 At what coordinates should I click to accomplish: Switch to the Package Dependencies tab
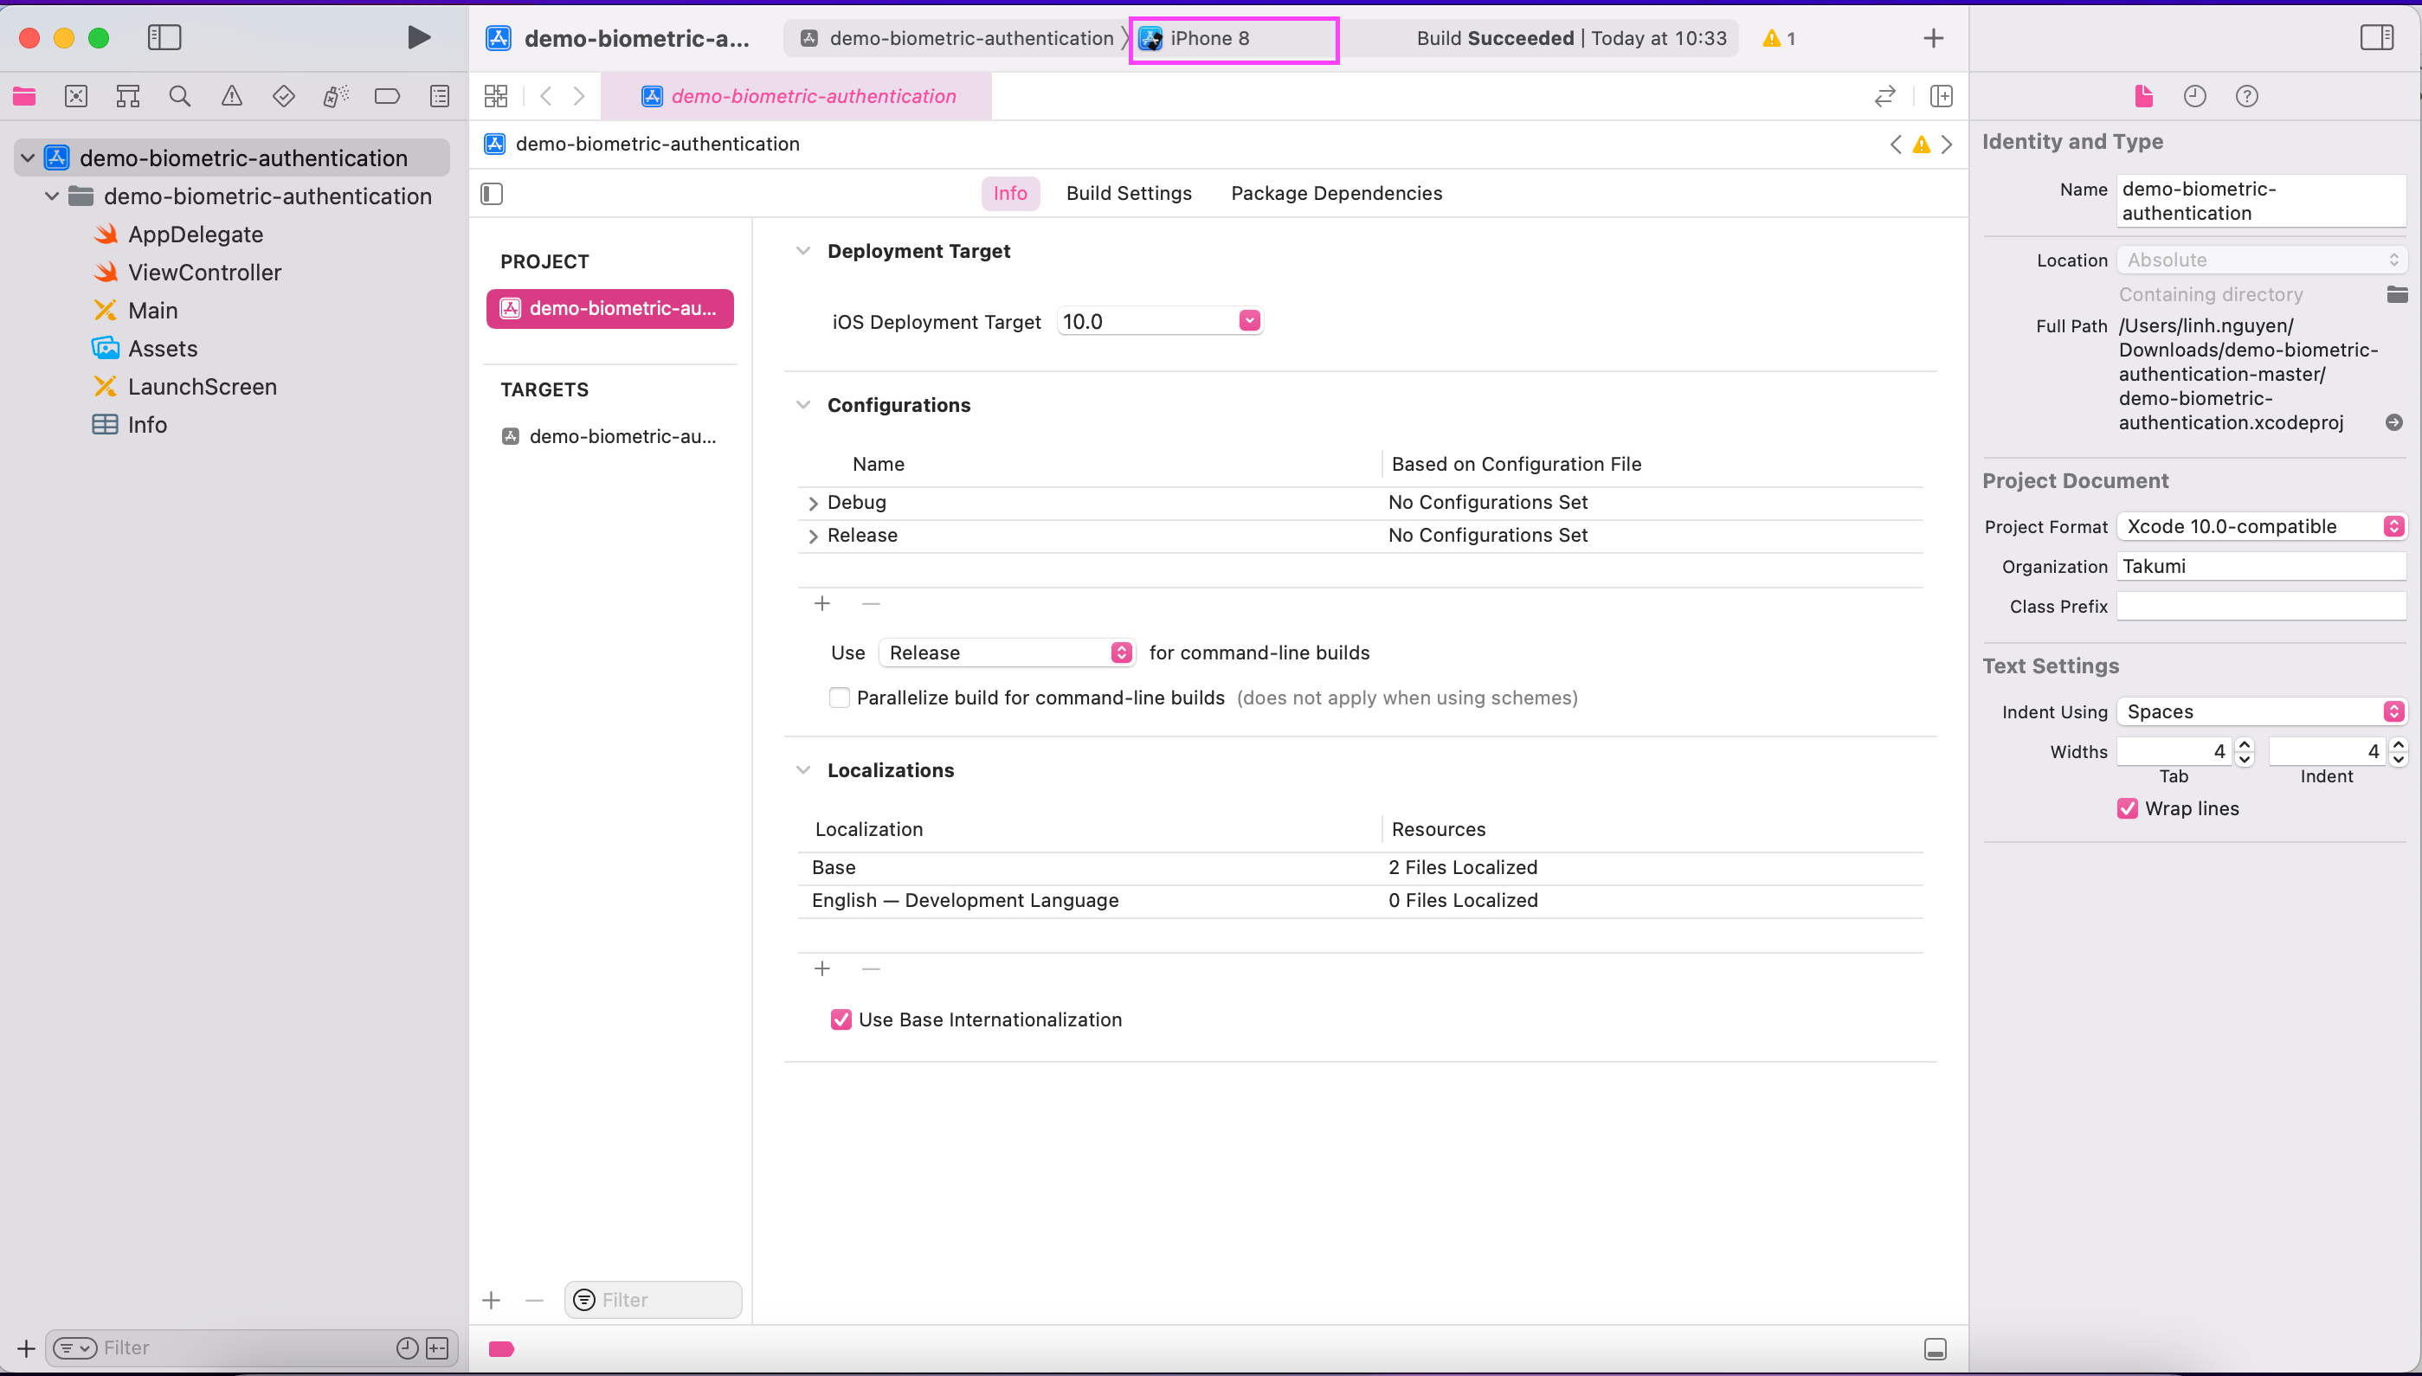1336,193
